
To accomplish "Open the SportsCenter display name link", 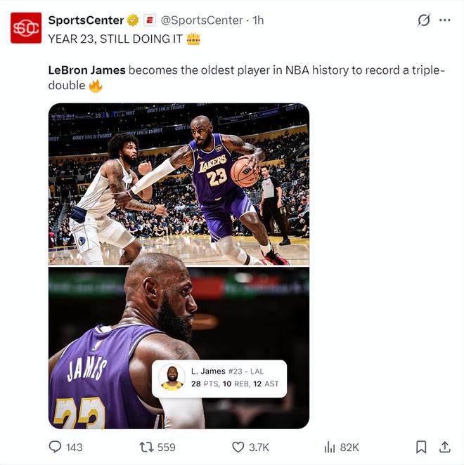I will (86, 20).
